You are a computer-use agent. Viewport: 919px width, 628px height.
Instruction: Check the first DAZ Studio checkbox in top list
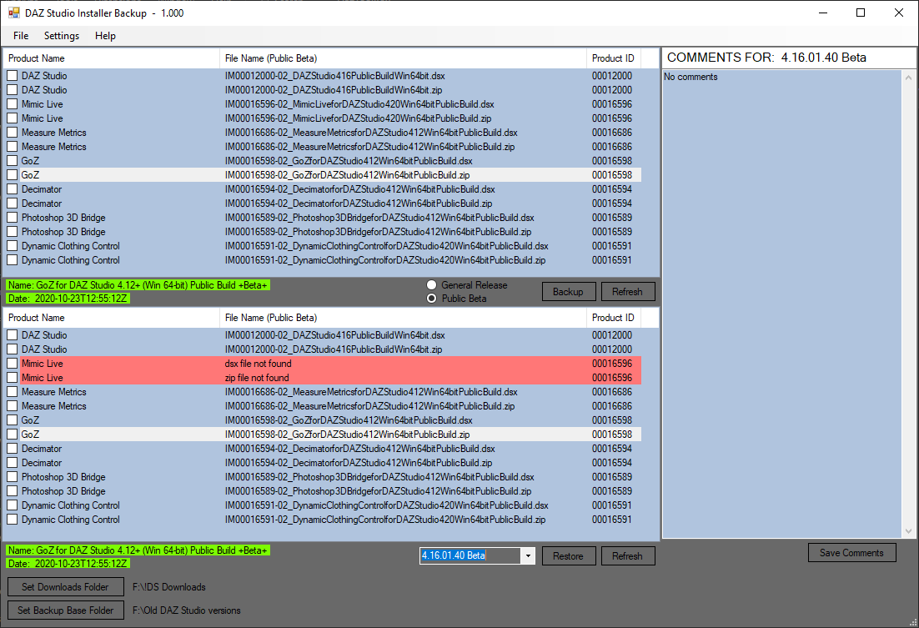click(x=13, y=76)
